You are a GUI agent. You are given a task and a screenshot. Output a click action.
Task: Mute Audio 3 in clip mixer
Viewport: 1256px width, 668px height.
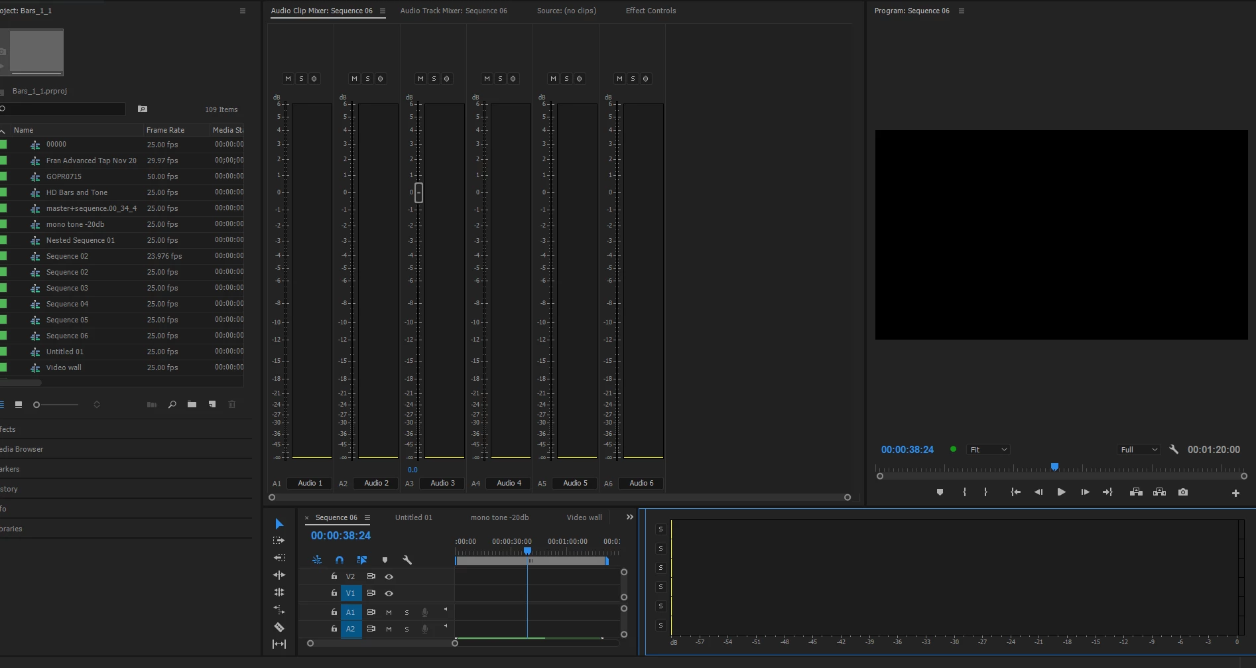(420, 78)
